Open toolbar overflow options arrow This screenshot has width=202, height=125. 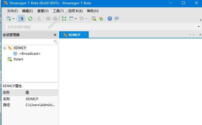[201, 20]
